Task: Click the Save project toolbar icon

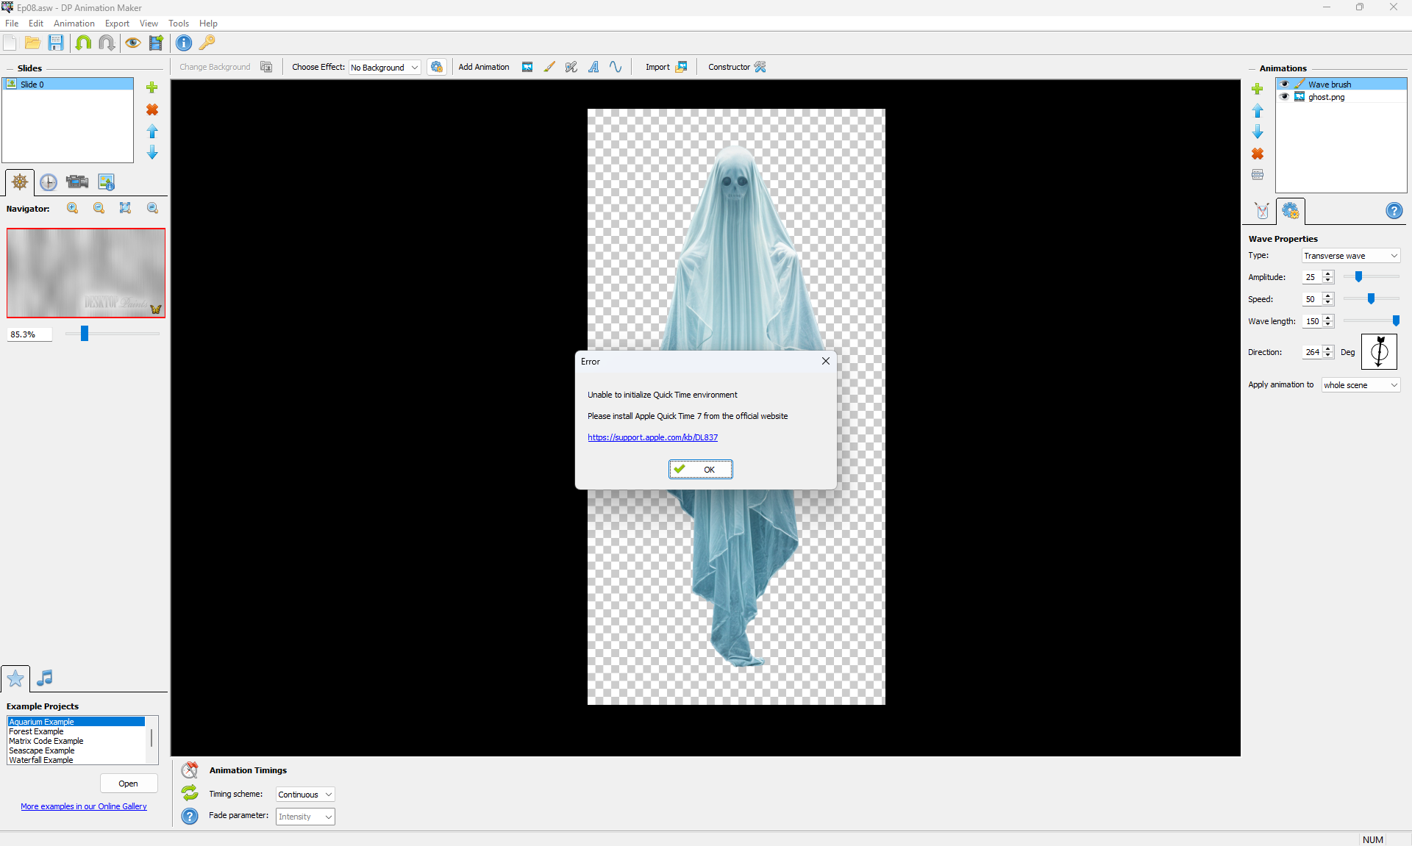Action: coord(56,43)
